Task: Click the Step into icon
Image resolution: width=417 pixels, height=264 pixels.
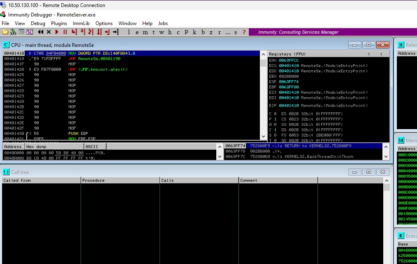Action: [x=74, y=32]
